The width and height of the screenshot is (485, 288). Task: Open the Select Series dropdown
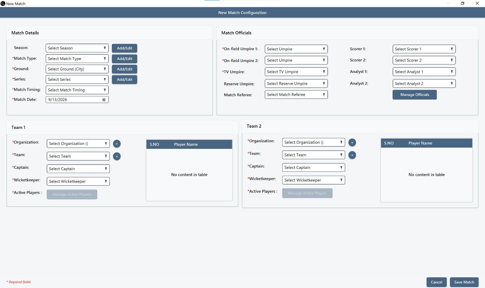(77, 80)
